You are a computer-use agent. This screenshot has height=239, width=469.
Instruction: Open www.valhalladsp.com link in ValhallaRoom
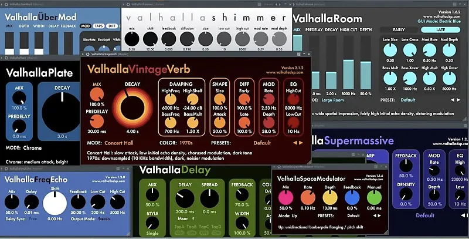443,17
